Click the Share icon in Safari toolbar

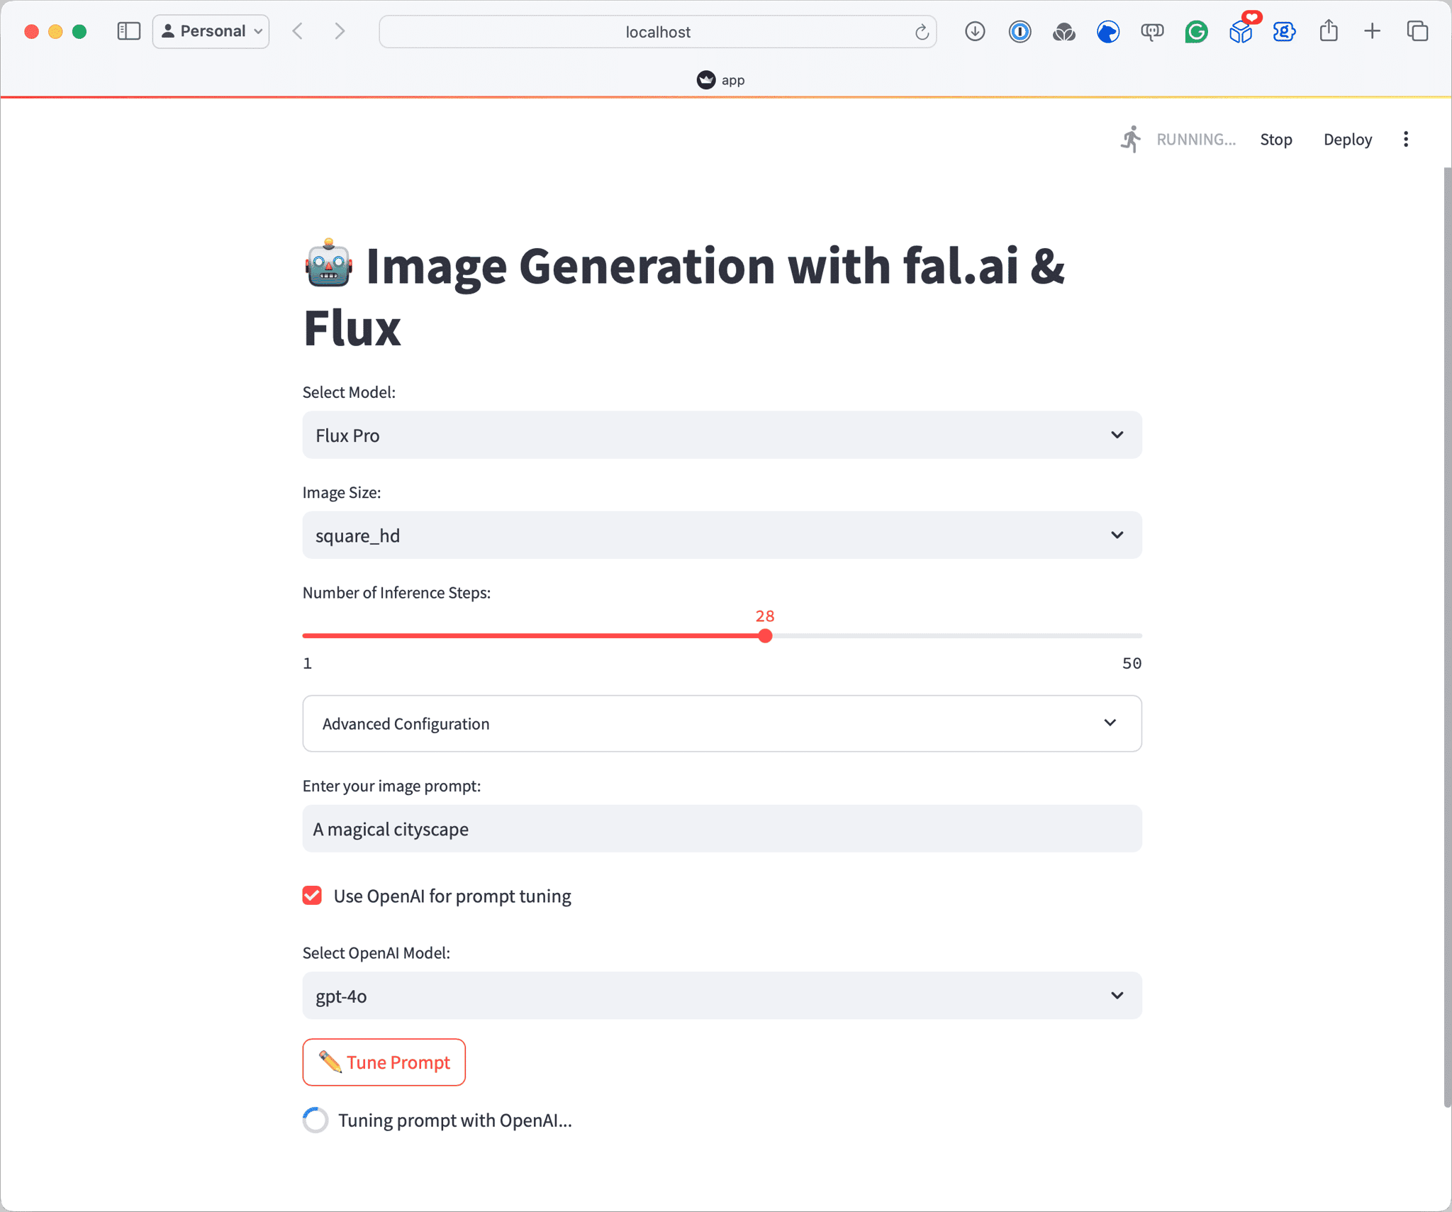coord(1329,31)
